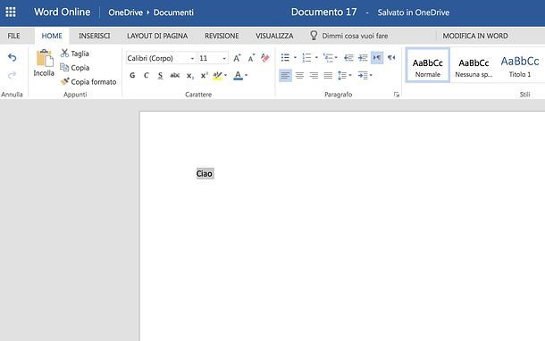The width and height of the screenshot is (545, 341).
Task: Open special indent dropdown
Action: pyautogui.click(x=365, y=75)
